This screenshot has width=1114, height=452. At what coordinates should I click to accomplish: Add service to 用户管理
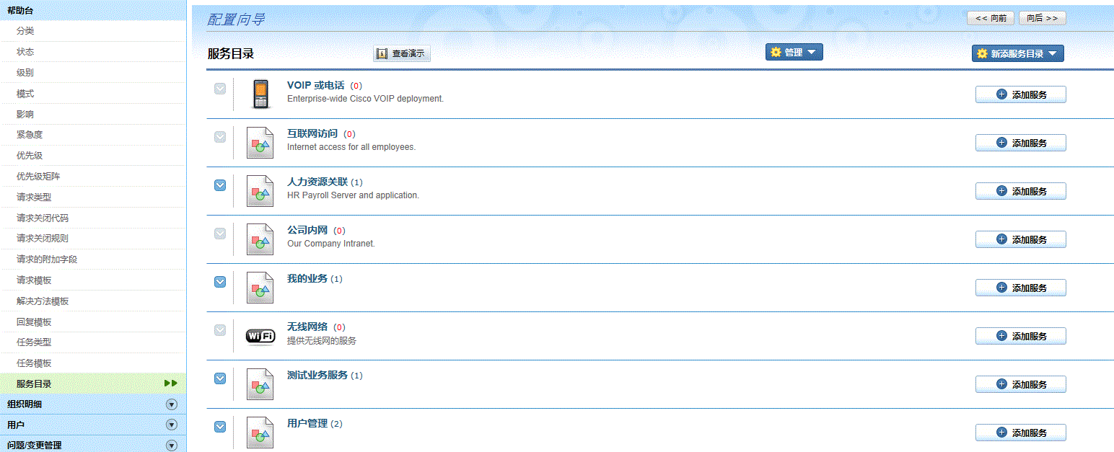1020,433
